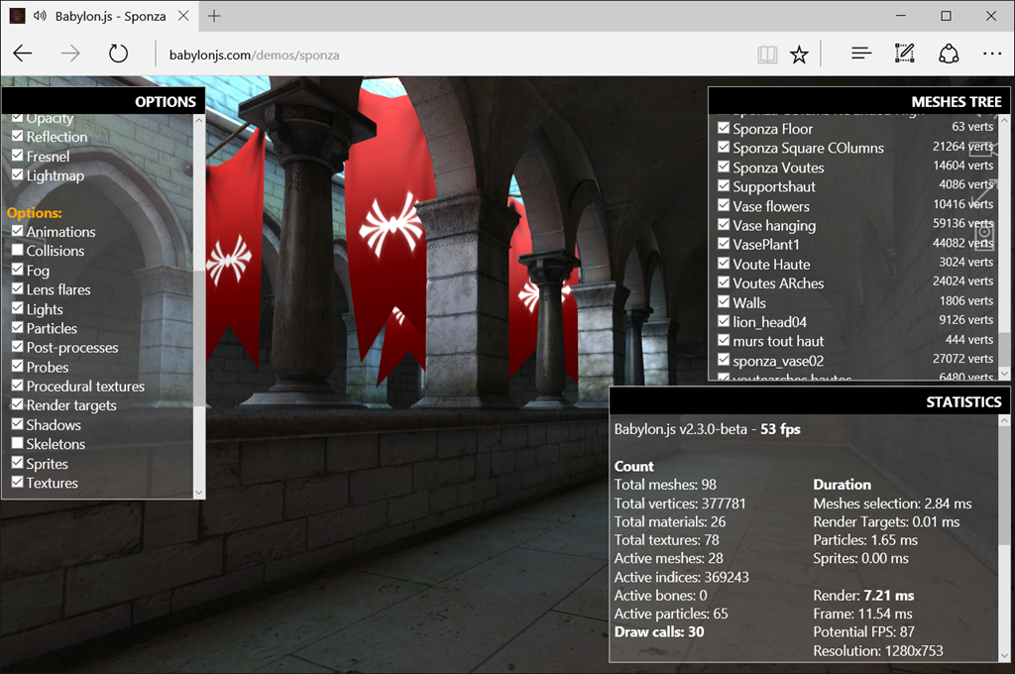Uncheck the Lights option
1015x674 pixels.
(x=18, y=308)
